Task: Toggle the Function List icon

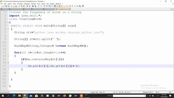Action: tap(62, 6)
